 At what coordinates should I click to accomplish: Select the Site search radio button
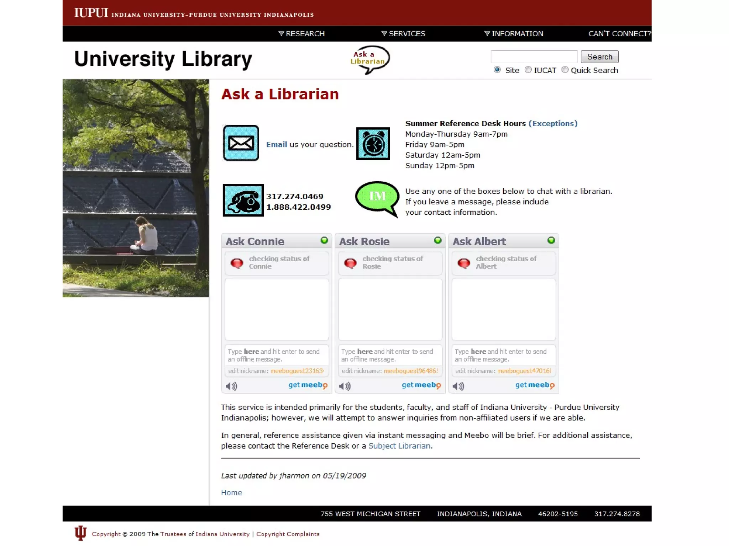[497, 70]
